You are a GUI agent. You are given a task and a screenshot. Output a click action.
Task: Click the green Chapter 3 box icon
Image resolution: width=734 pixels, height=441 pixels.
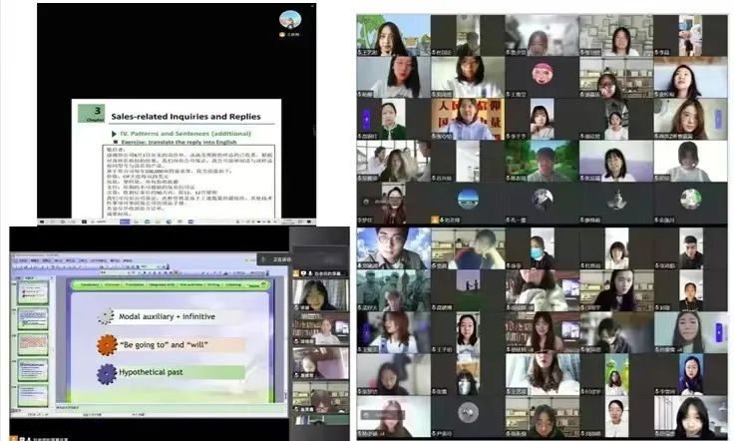(97, 113)
